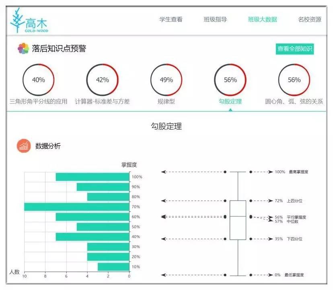Select the 49% progress ring for 规律型
This screenshot has height=290, width=333.
click(166, 80)
